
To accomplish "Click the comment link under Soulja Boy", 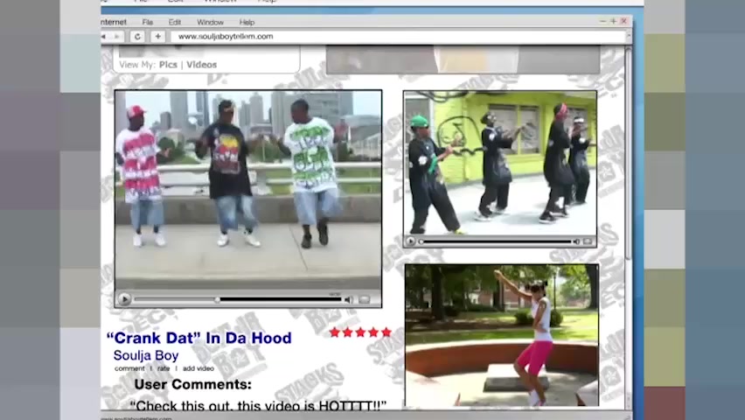I will (x=129, y=368).
